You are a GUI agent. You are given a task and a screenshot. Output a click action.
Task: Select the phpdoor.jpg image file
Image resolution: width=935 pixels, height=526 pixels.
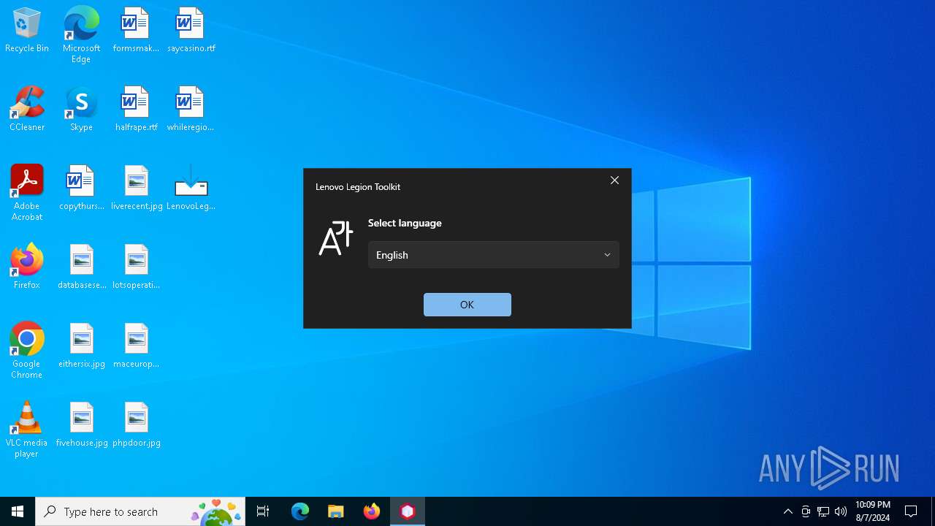136,425
